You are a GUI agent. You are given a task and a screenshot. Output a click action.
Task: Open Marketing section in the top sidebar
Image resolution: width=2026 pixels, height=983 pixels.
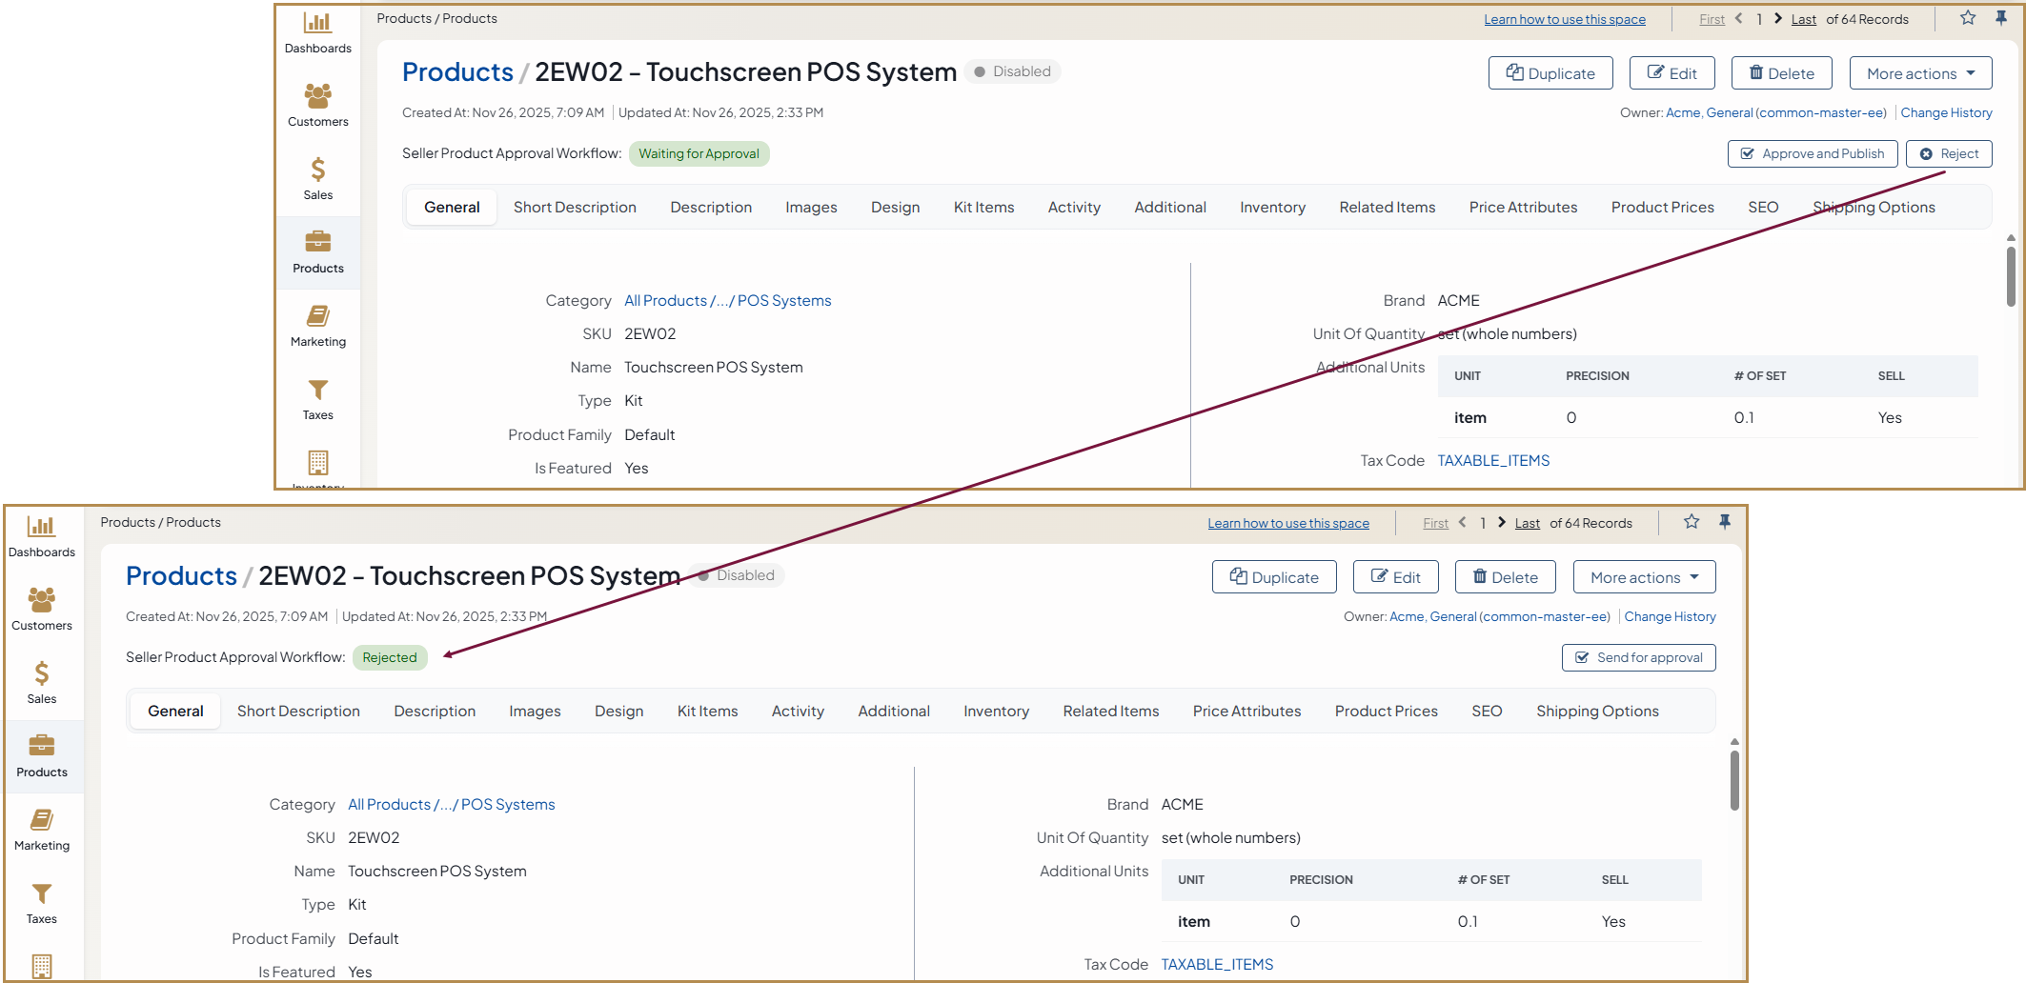(x=317, y=326)
